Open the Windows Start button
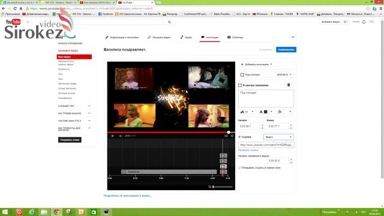The height and width of the screenshot is (216, 384). (5, 212)
